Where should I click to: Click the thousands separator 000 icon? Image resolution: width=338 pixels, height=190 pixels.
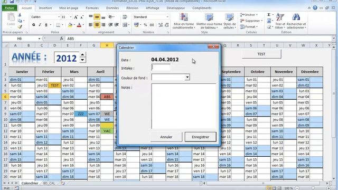[152, 25]
